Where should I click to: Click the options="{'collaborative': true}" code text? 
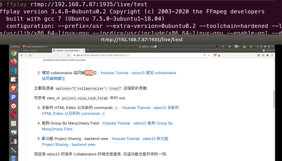pos(88,88)
